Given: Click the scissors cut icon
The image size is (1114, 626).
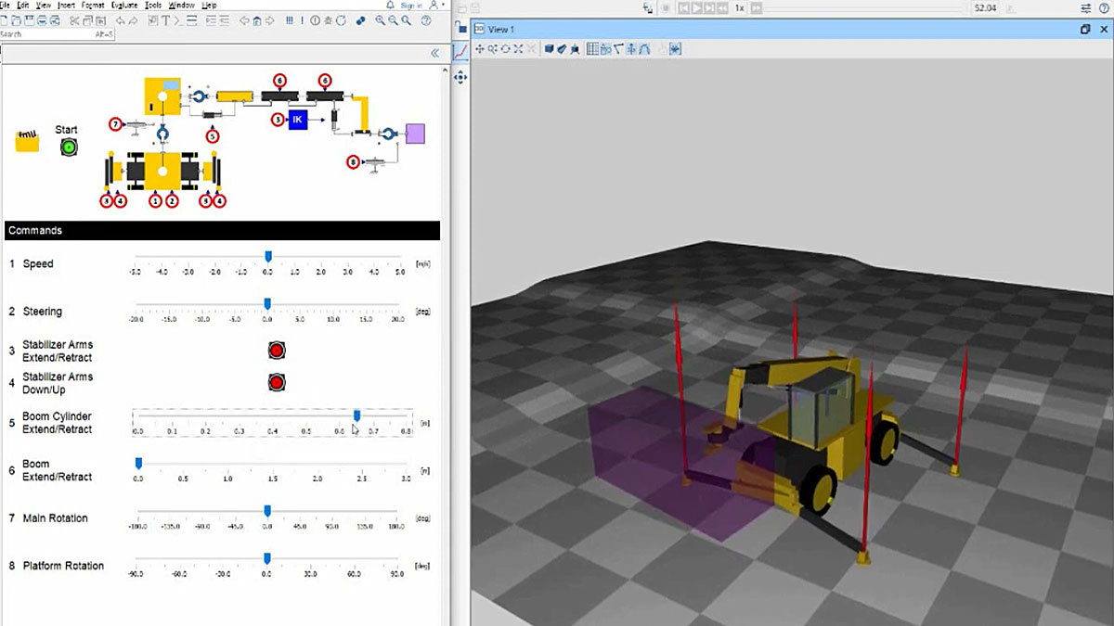Looking at the screenshot, I should (x=74, y=20).
